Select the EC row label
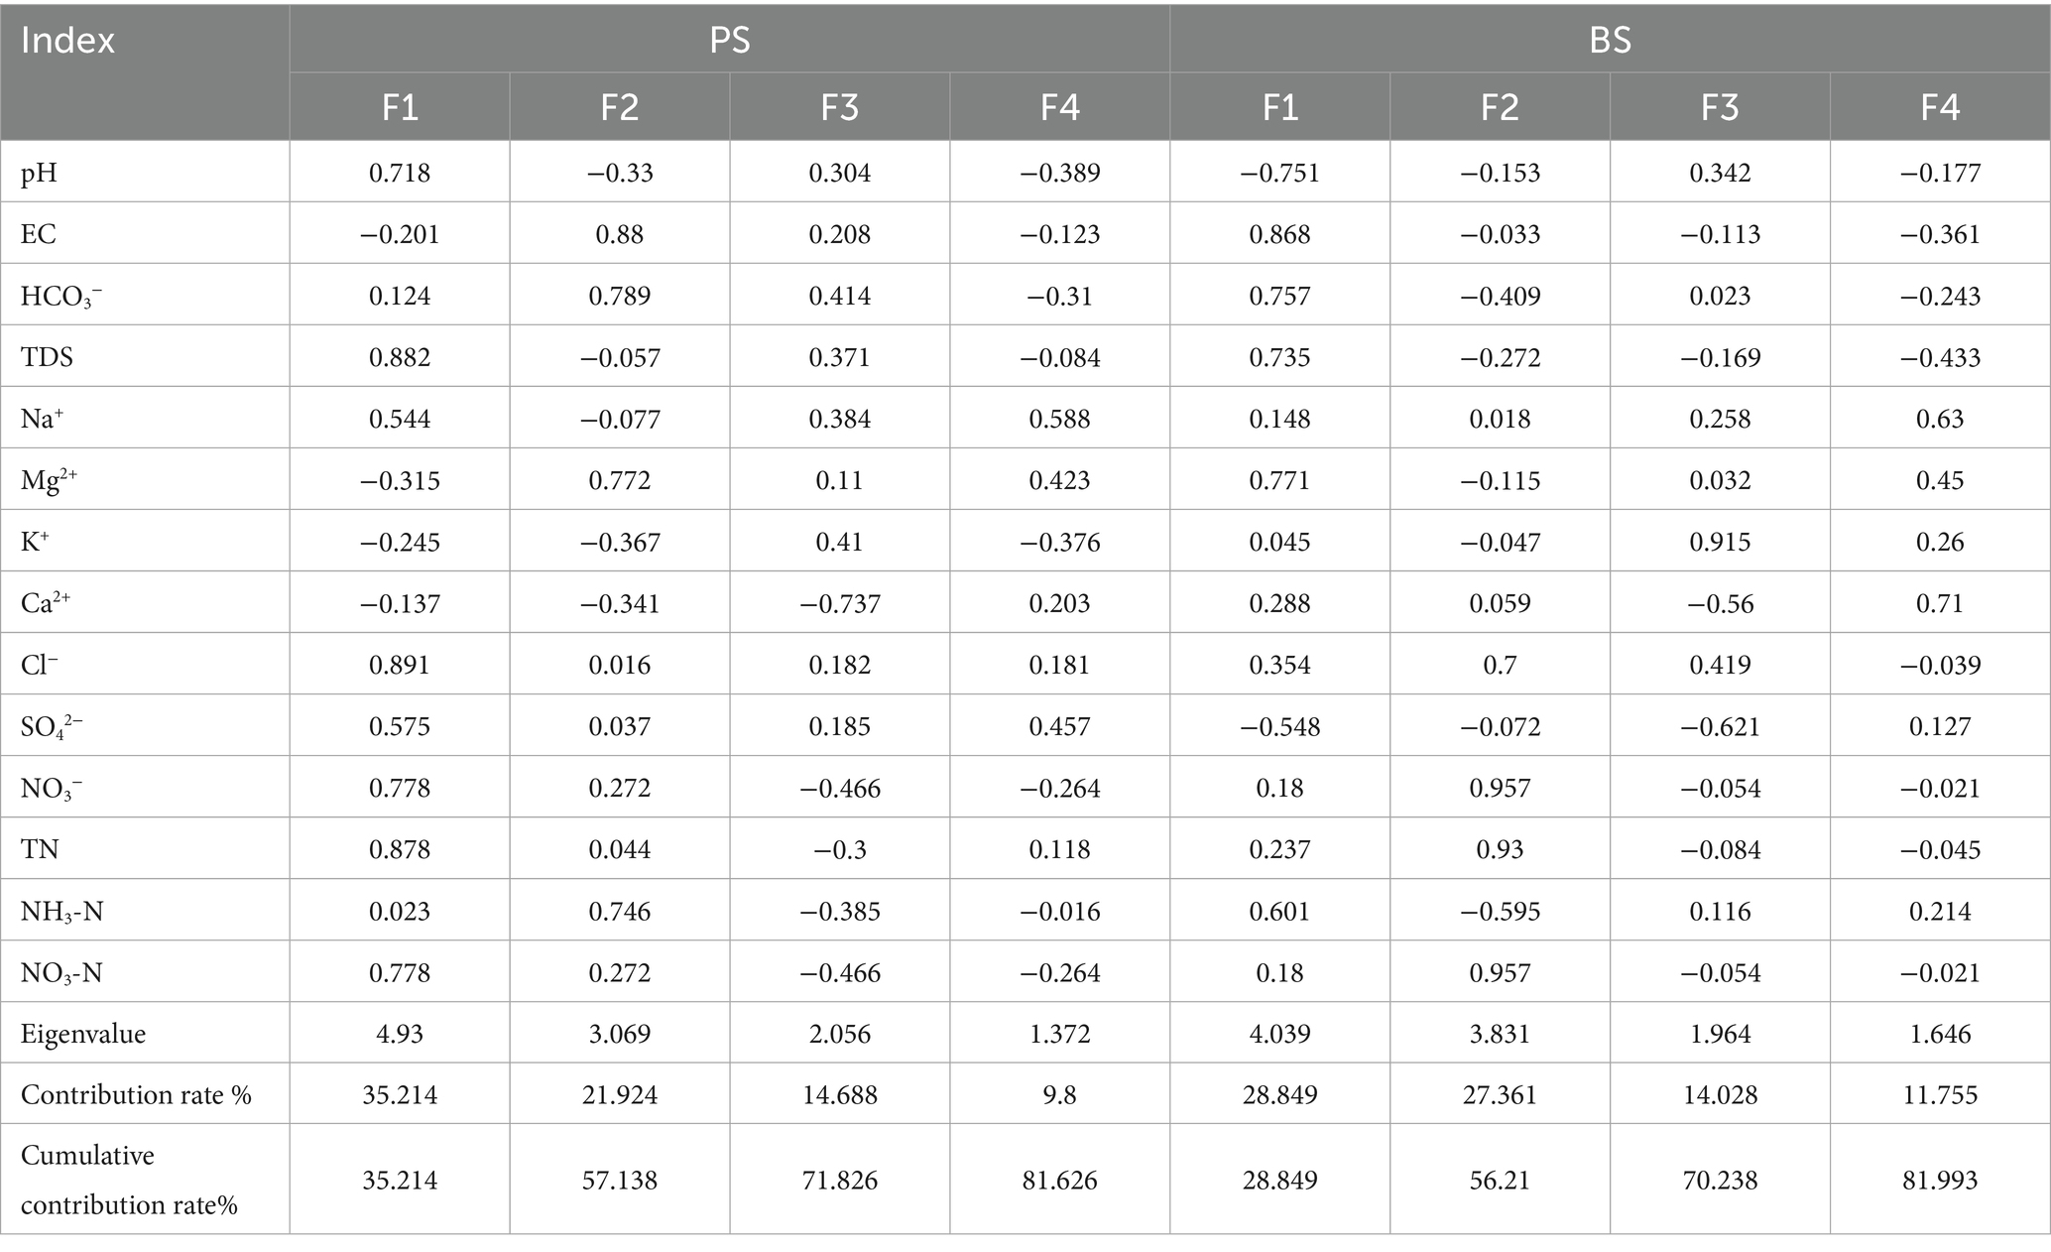Viewport: 2051px width, 1252px height. coord(39,234)
